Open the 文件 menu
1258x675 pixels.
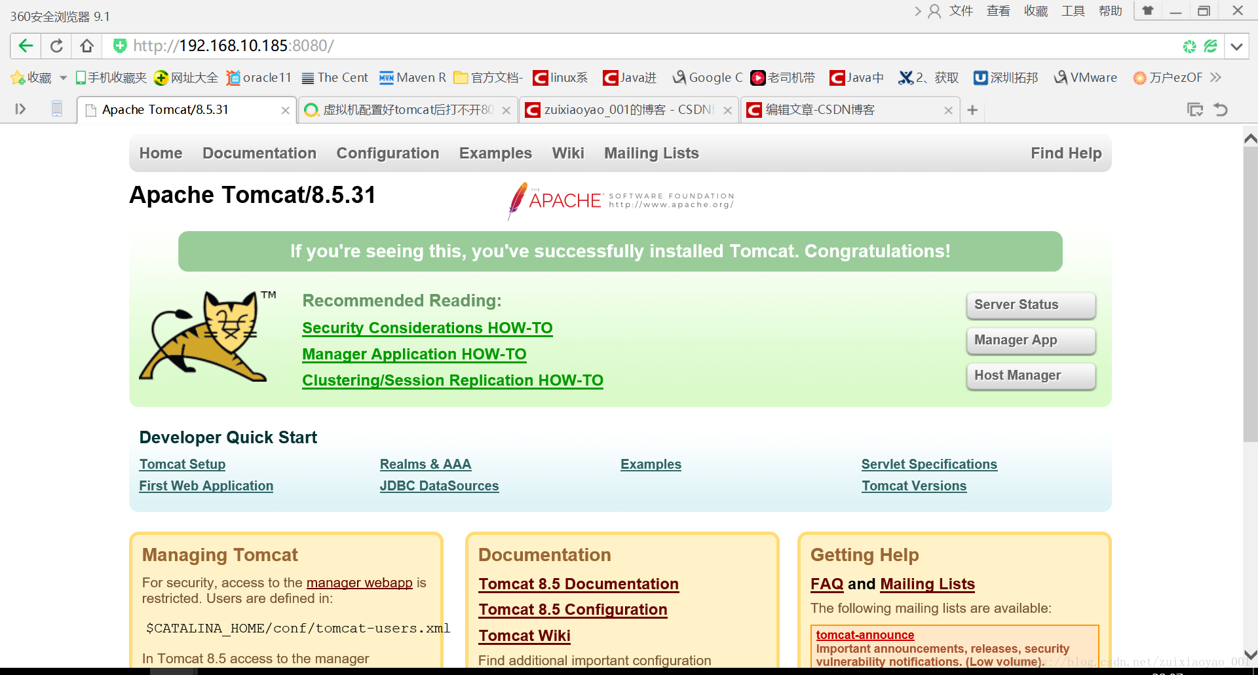coord(961,11)
